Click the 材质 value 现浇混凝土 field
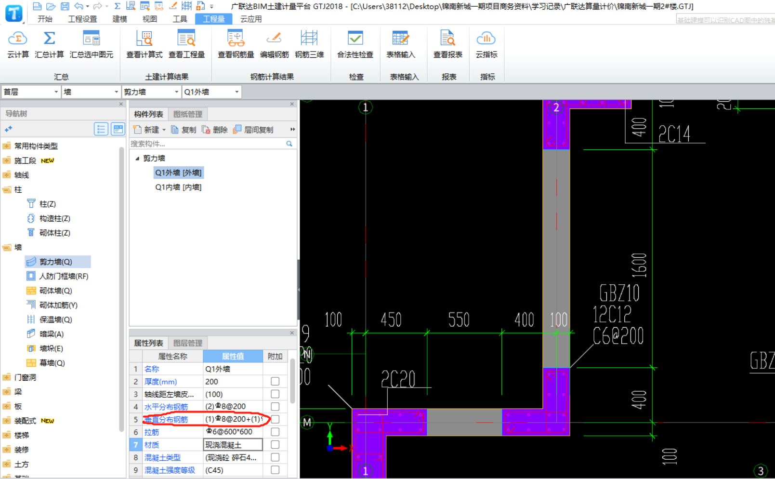This screenshot has height=479, width=775. point(233,444)
